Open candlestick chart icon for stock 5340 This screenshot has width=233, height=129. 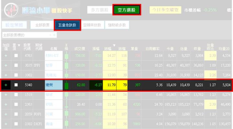tap(66, 85)
